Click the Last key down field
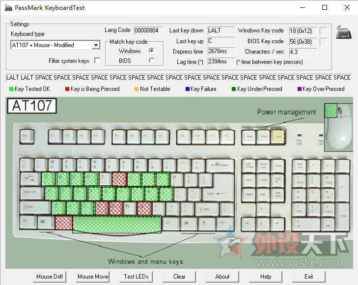The image size is (358, 285). pyautogui.click(x=221, y=30)
